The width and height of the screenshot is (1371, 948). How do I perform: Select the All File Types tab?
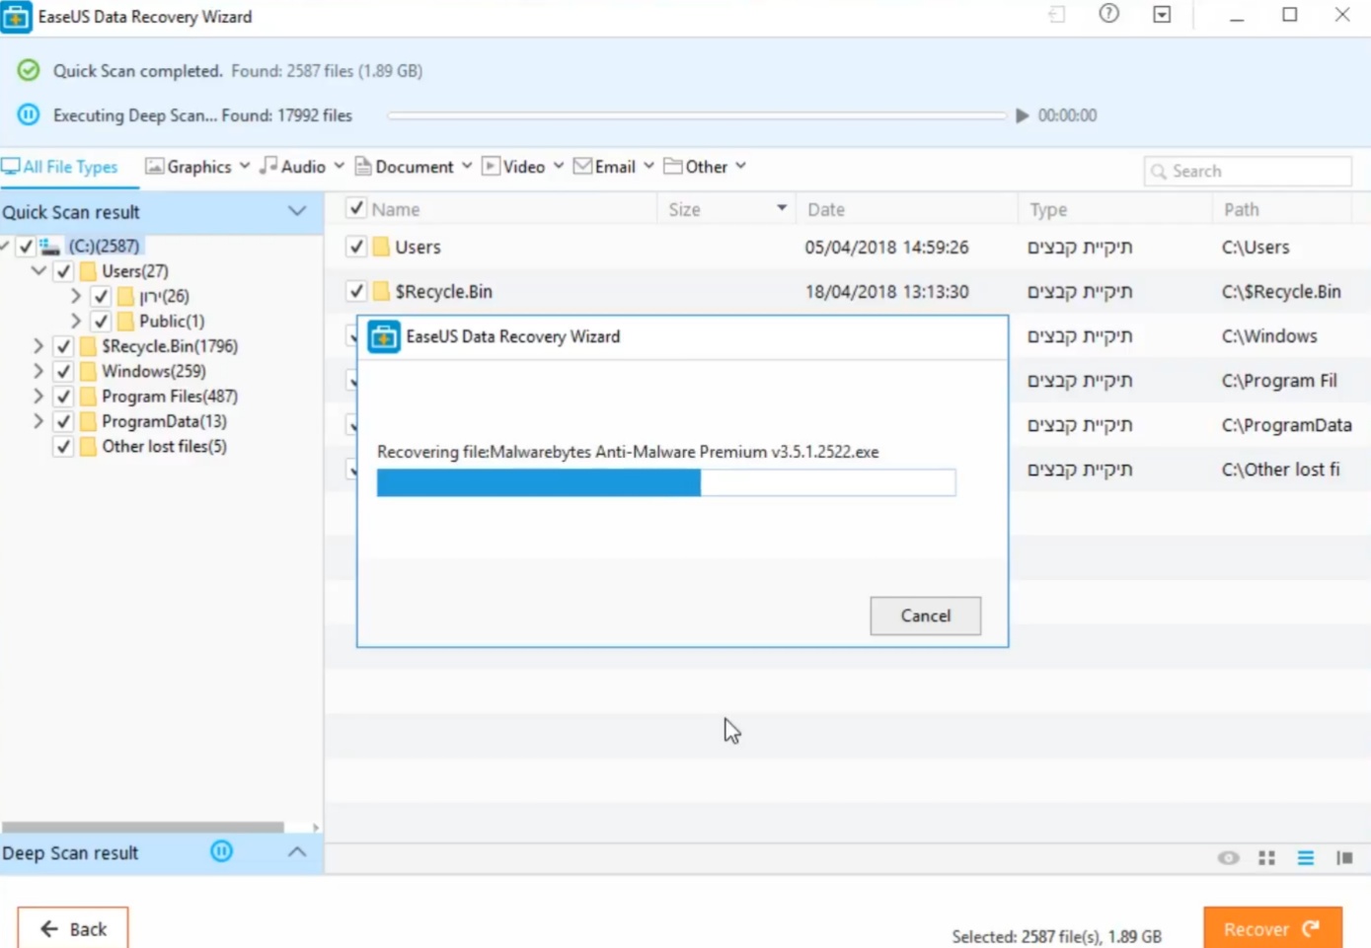click(60, 167)
